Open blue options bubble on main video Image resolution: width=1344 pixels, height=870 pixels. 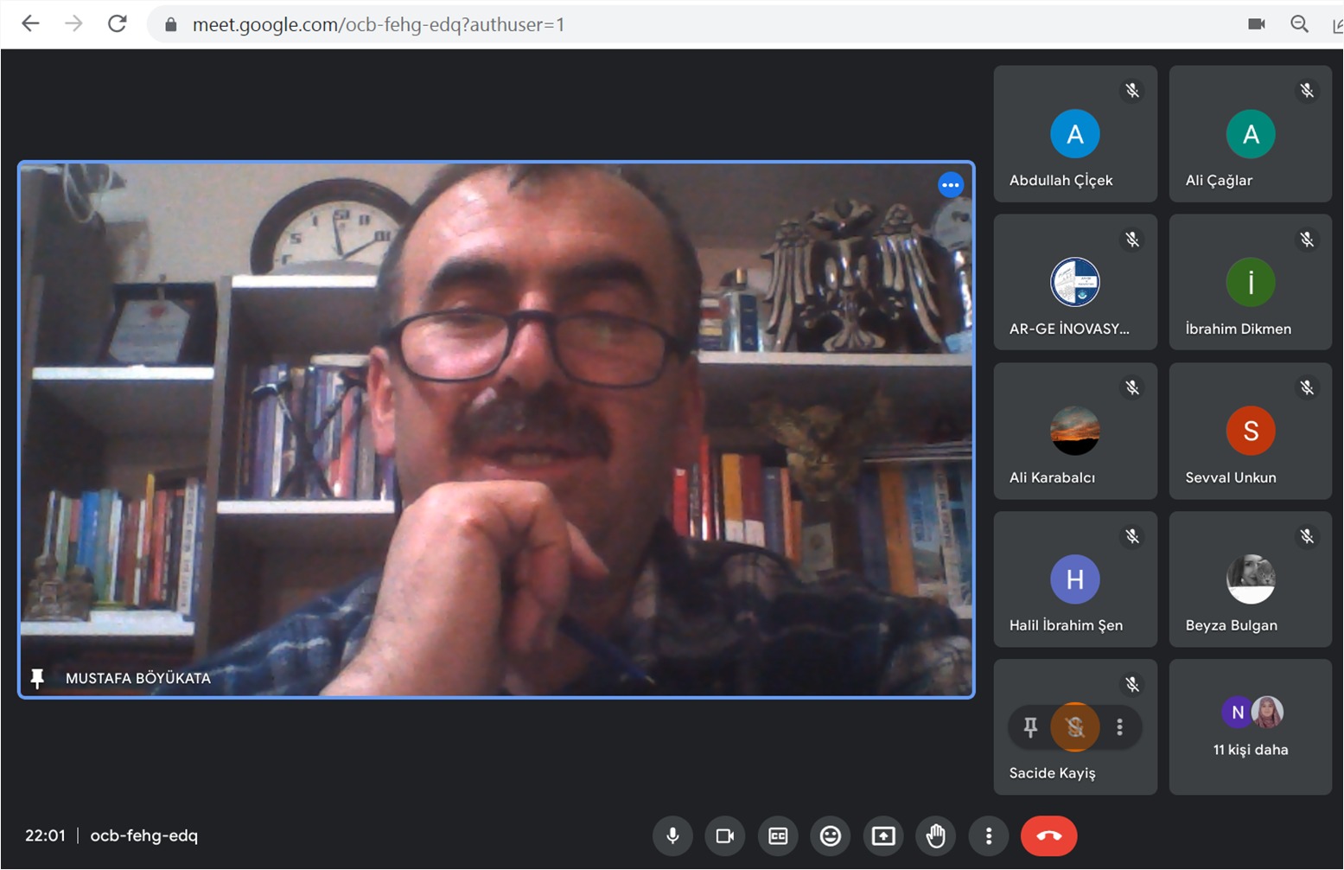click(950, 184)
